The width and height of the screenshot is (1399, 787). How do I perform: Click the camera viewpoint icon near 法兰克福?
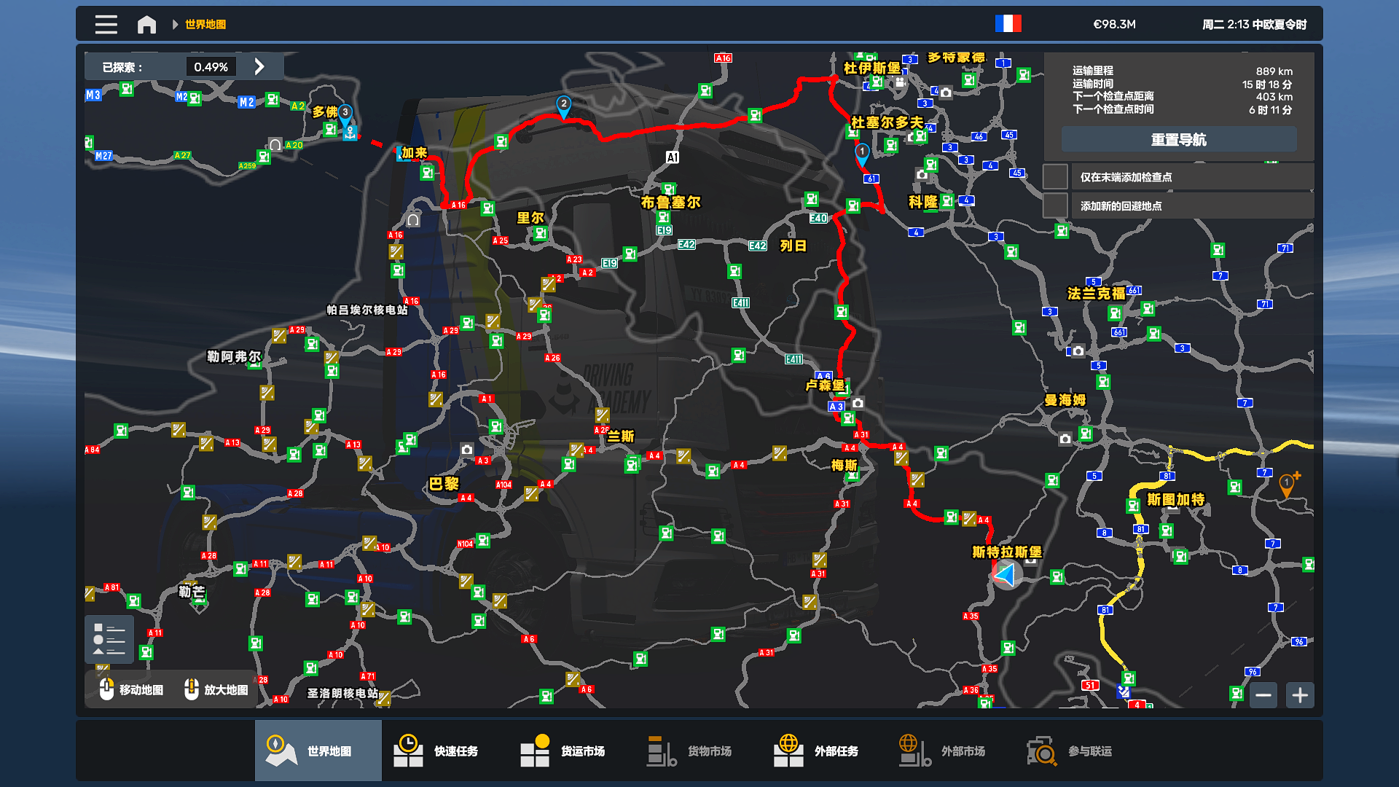(x=1078, y=351)
